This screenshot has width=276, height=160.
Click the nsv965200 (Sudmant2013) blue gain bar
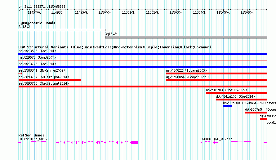point(228,106)
